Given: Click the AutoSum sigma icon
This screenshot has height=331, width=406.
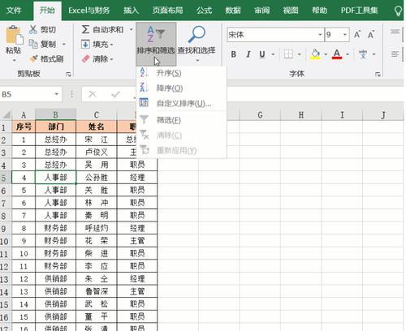Looking at the screenshot, I should tap(85, 29).
